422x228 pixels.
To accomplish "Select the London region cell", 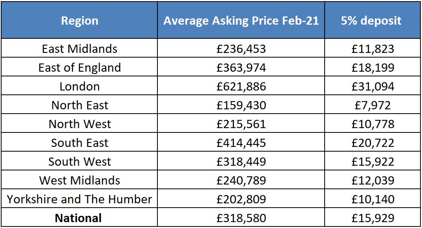I will (80, 87).
